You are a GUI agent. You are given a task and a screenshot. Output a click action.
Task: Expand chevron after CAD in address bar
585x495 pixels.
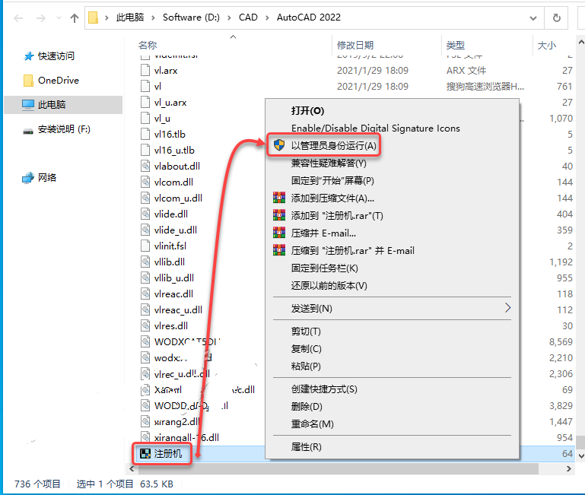[x=267, y=18]
